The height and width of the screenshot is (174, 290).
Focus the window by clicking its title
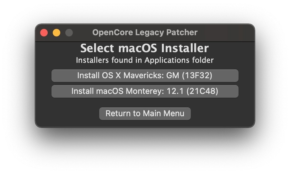pos(145,32)
